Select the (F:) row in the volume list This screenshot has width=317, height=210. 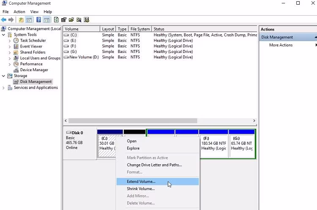160,46
